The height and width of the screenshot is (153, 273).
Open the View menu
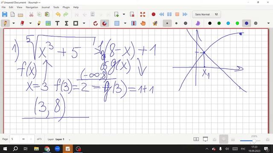[x=20, y=7]
